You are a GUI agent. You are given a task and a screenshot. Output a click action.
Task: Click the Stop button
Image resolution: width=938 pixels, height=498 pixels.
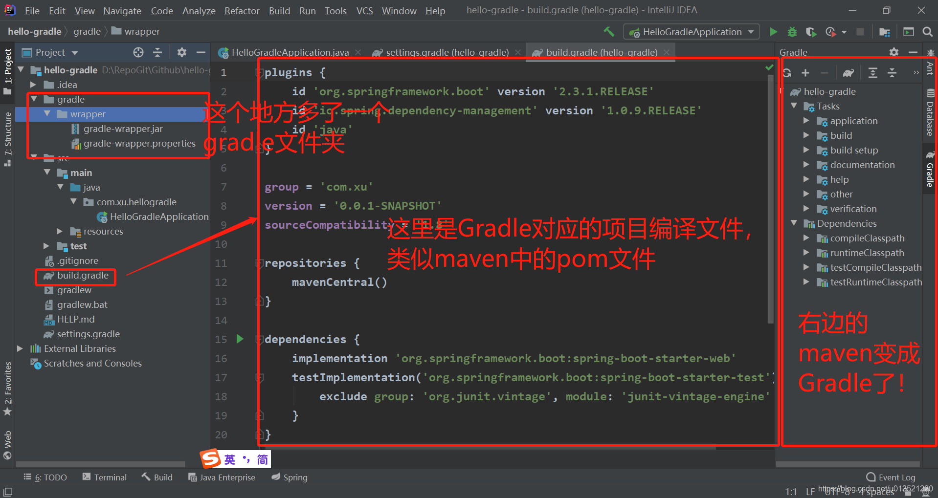(860, 32)
